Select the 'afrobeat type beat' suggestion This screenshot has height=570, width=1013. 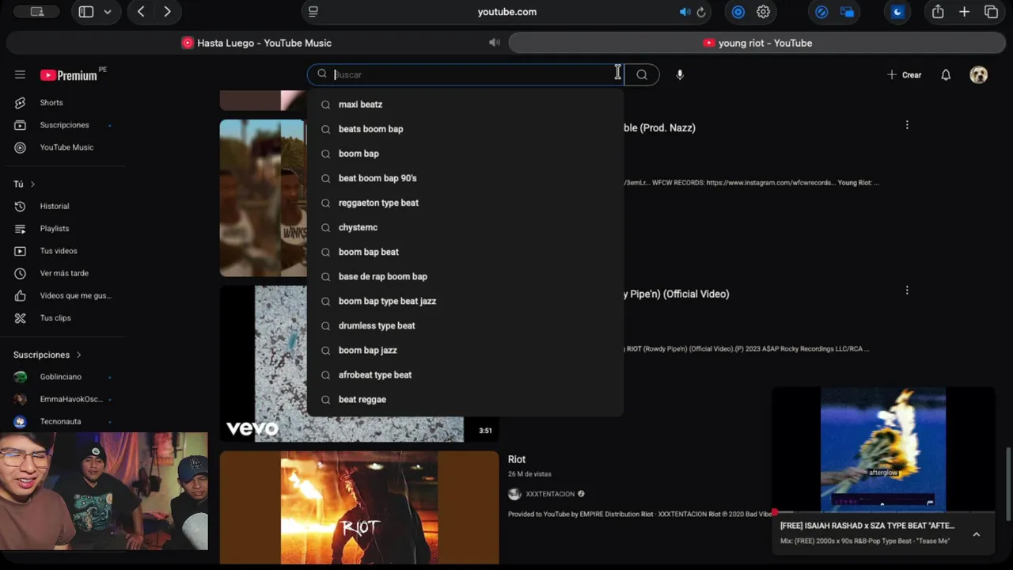(x=465, y=374)
